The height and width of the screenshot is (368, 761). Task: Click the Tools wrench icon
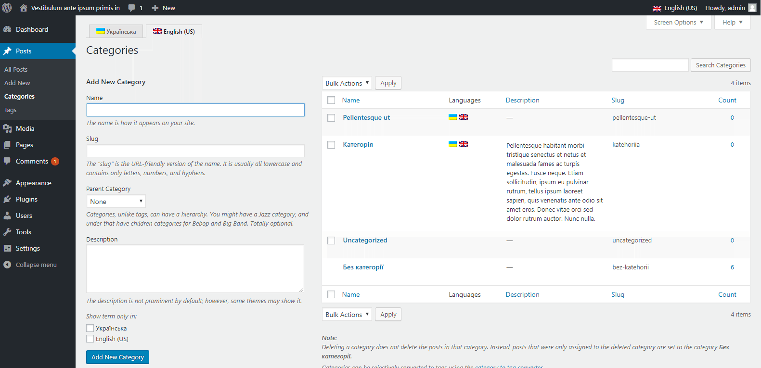(x=7, y=232)
